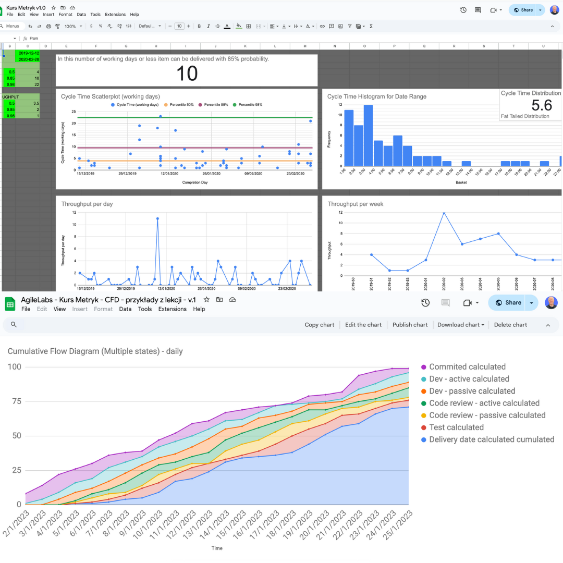
Task: Toggle italic formatting
Action: coord(208,26)
